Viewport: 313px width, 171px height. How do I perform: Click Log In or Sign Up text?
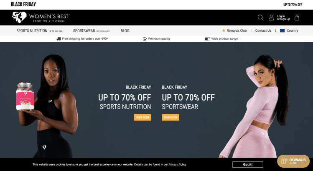[283, 18]
